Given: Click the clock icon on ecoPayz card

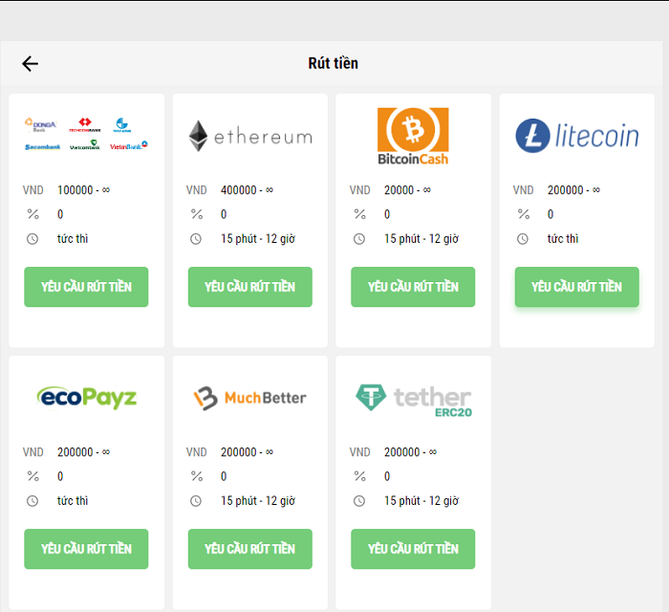Looking at the screenshot, I should click(x=32, y=501).
